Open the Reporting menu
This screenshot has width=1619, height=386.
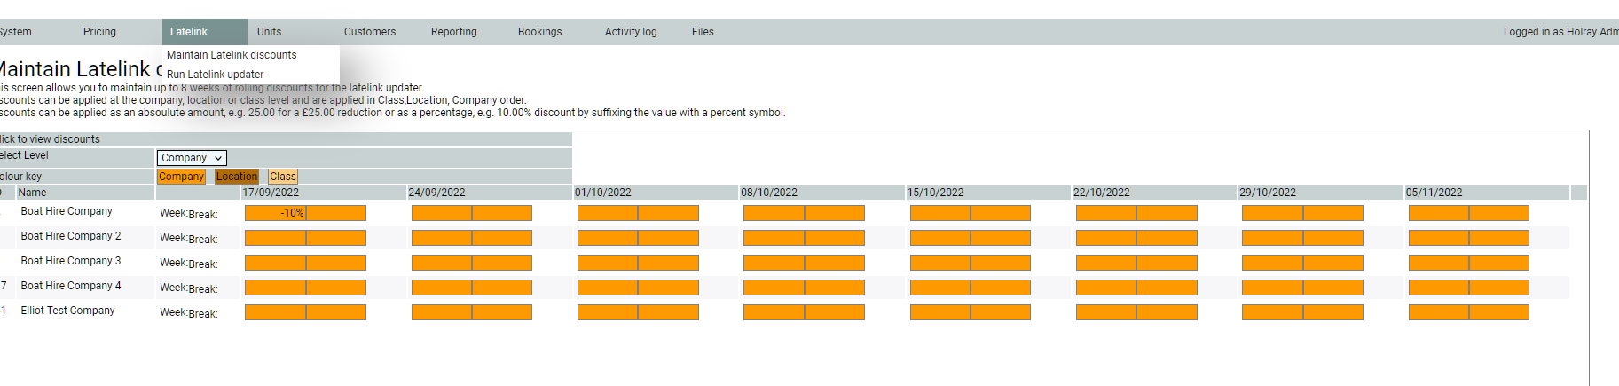pyautogui.click(x=453, y=32)
